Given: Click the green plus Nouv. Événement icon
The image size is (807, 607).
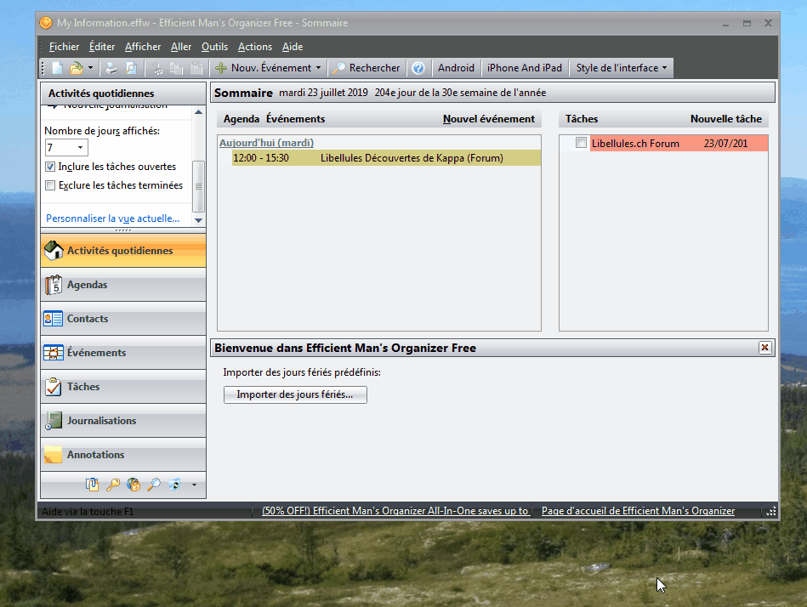Looking at the screenshot, I should coord(221,68).
